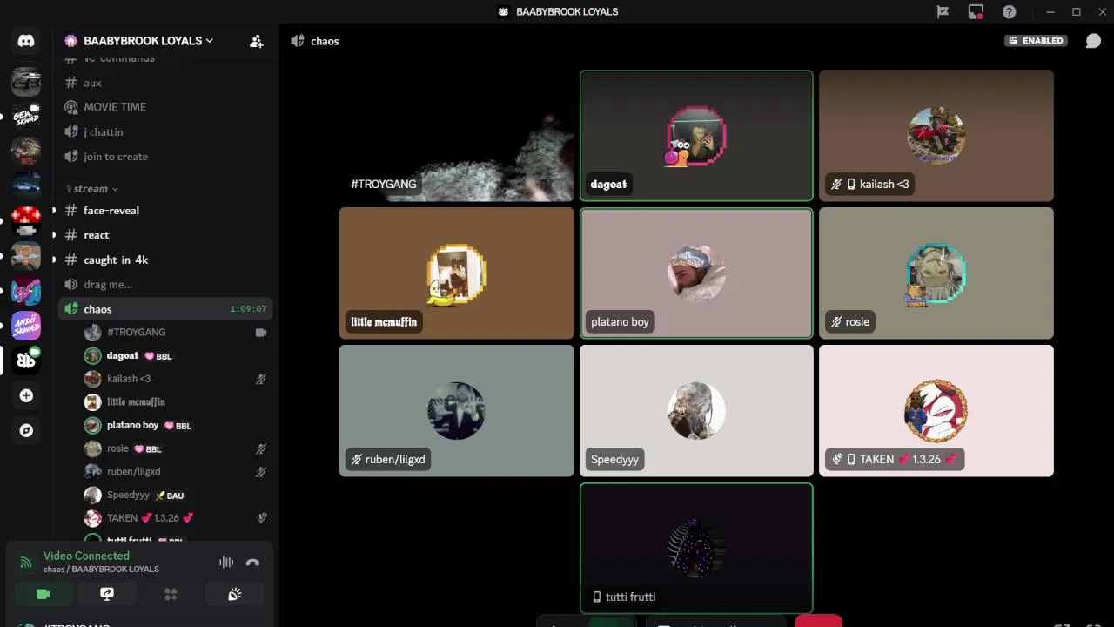Image resolution: width=1114 pixels, height=627 pixels.
Task: Open the share your screen icon
Action: [x=107, y=594]
